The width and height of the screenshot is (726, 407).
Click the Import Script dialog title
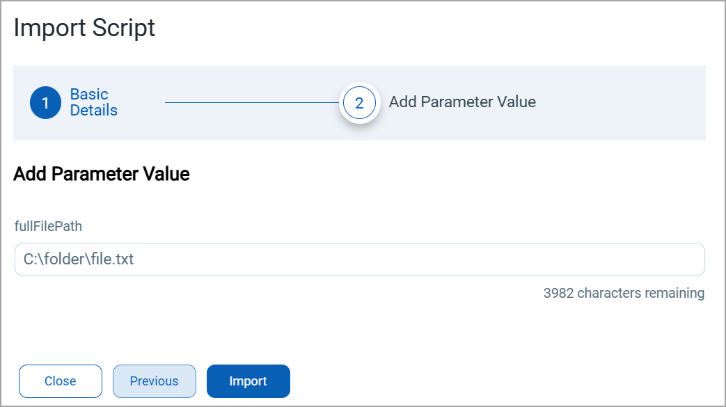pos(84,29)
